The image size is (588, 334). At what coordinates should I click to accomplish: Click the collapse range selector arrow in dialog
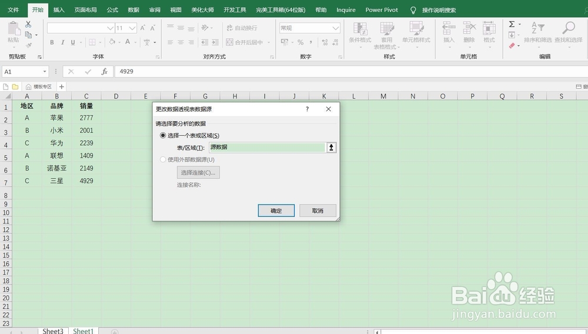[x=331, y=148]
